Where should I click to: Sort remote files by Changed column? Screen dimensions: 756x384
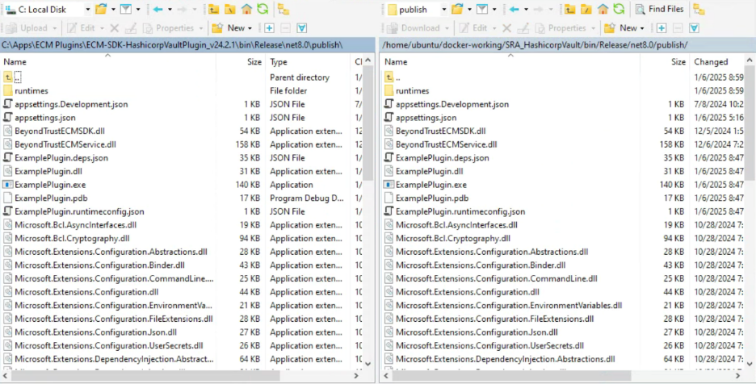(716, 61)
